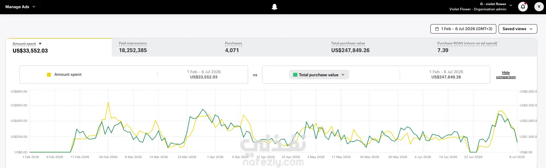Open the Total purchase value comparison dropdown
This screenshot has height=168, width=546.
[x=319, y=75]
